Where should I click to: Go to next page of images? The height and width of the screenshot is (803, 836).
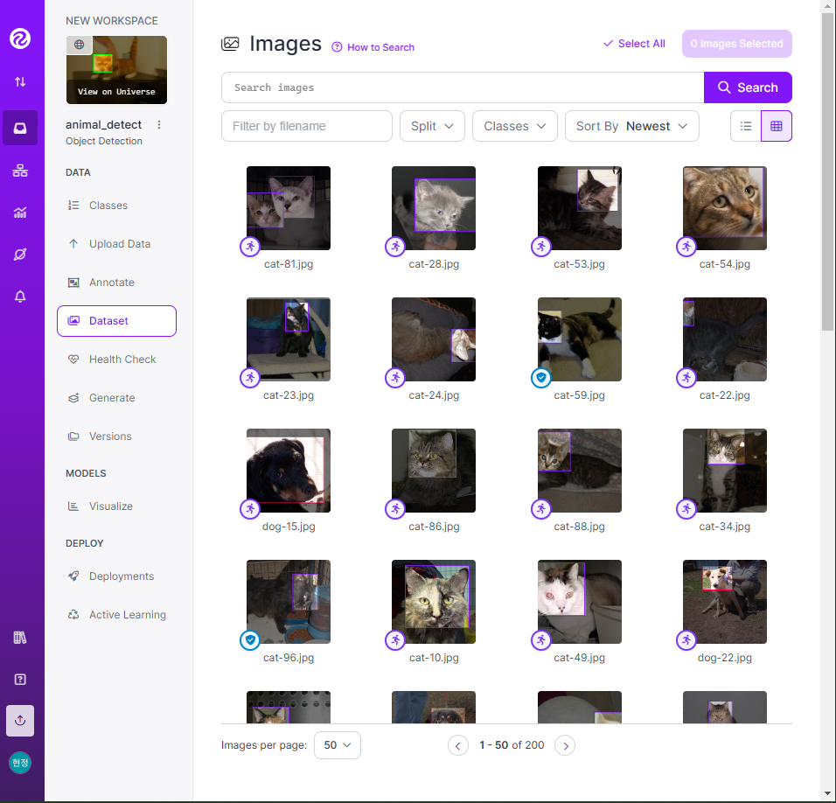565,745
